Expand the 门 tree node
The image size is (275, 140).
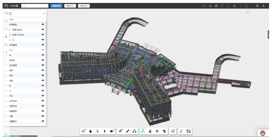pyautogui.click(x=6, y=91)
